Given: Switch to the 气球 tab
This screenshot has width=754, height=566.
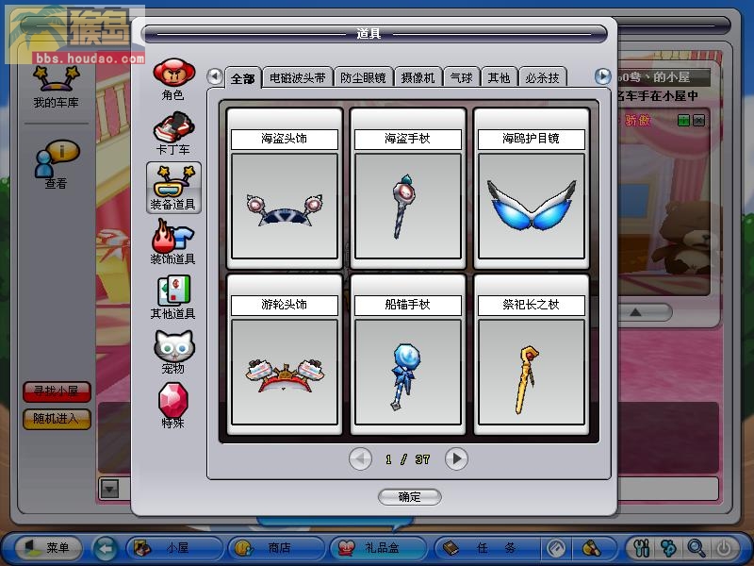Looking at the screenshot, I should (x=461, y=77).
